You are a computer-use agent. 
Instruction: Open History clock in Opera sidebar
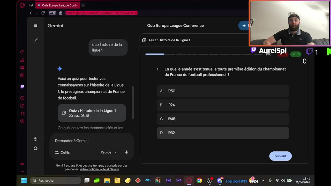click(22, 106)
